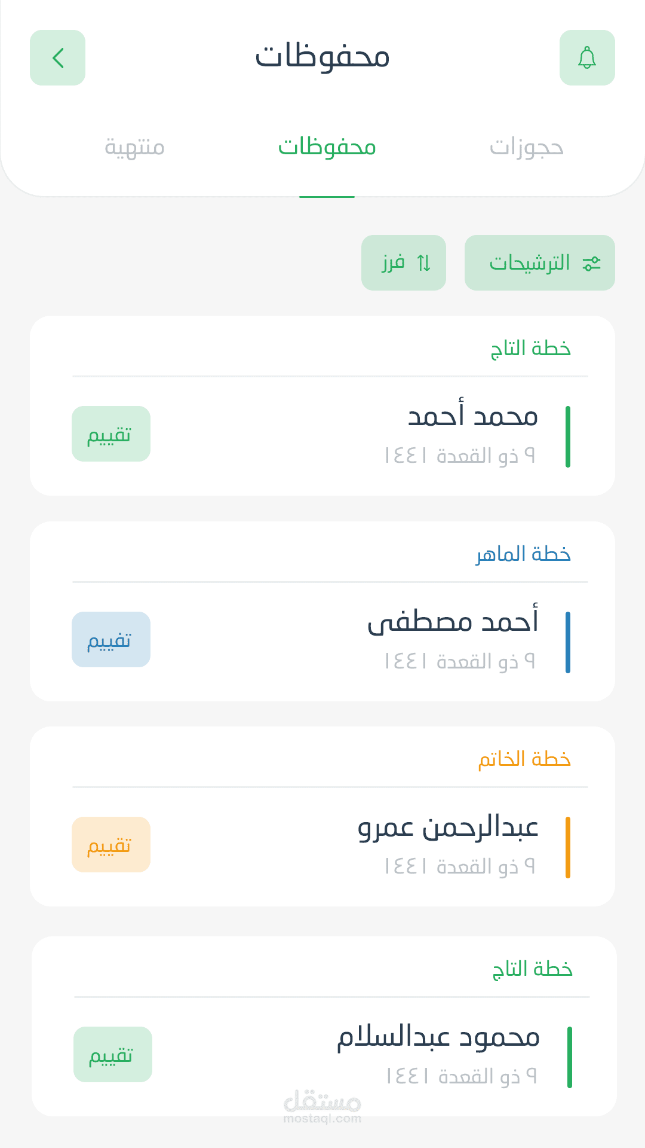This screenshot has width=645, height=1148.
Task: Click the filter sliders icon
Action: point(591,263)
